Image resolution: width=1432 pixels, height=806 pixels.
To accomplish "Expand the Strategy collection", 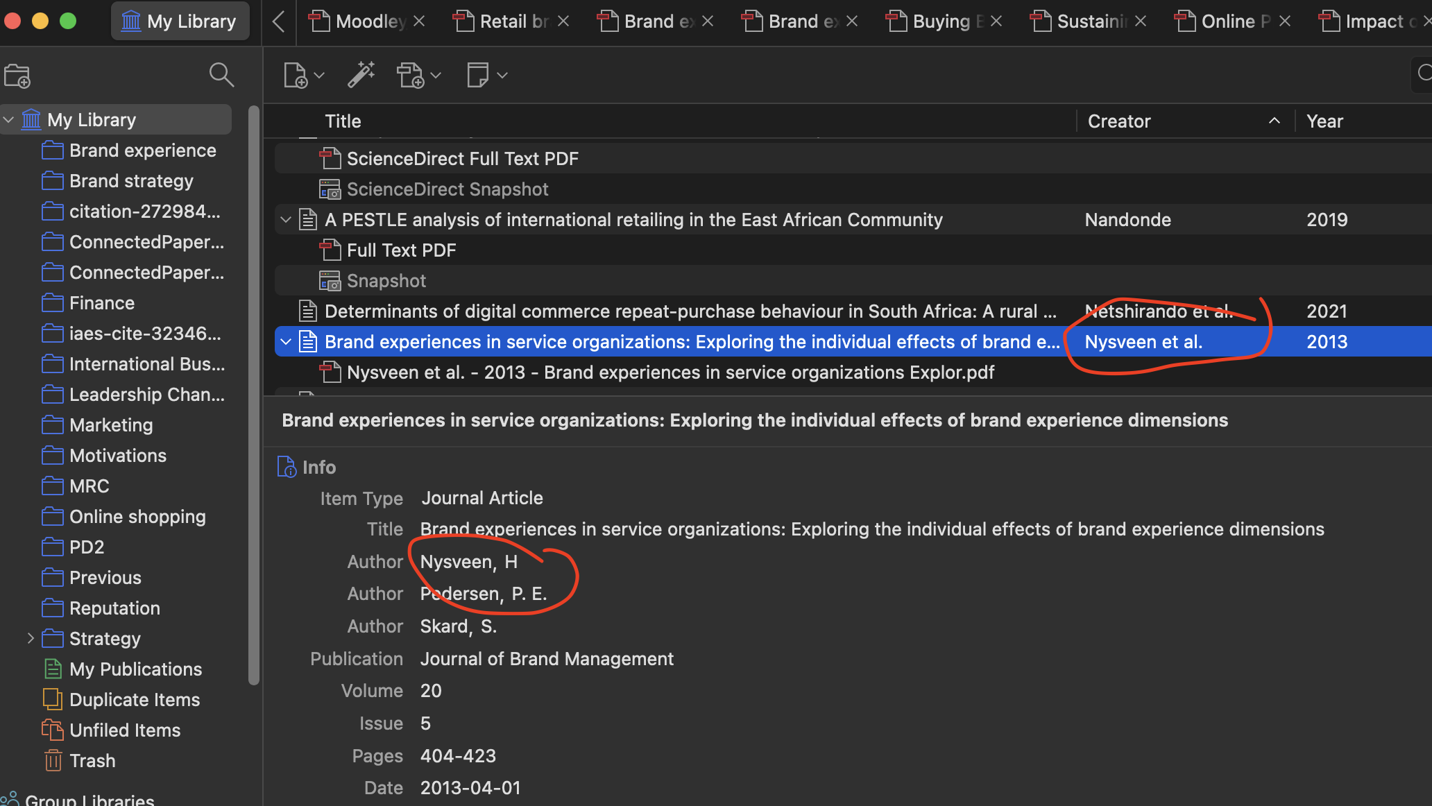I will 31,638.
